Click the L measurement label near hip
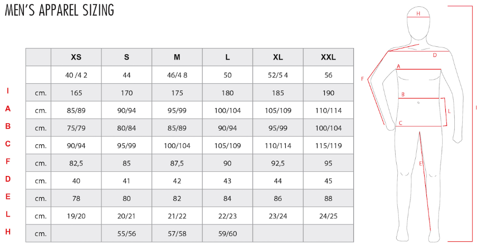The width and height of the screenshot is (477, 244). [x=449, y=111]
